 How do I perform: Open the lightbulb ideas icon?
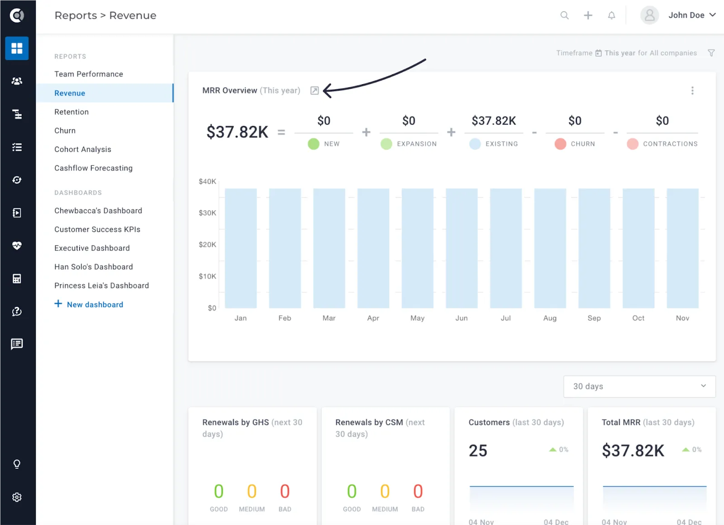17,464
